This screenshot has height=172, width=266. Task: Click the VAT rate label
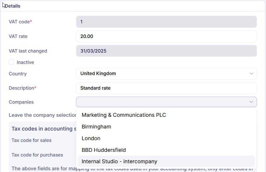[x=18, y=37]
